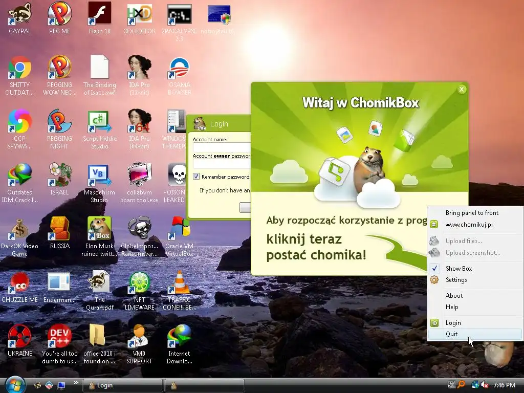
Task: Switch to Login taskbar button
Action: pyautogui.click(x=122, y=385)
